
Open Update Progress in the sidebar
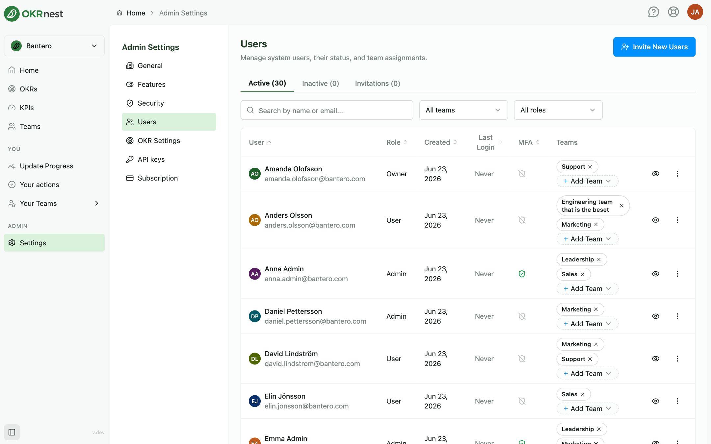click(54, 166)
